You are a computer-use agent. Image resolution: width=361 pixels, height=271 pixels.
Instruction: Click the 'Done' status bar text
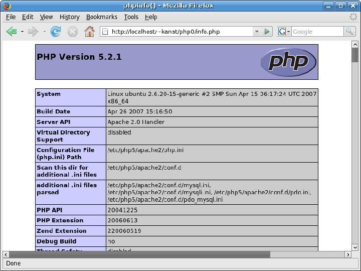coord(14,263)
